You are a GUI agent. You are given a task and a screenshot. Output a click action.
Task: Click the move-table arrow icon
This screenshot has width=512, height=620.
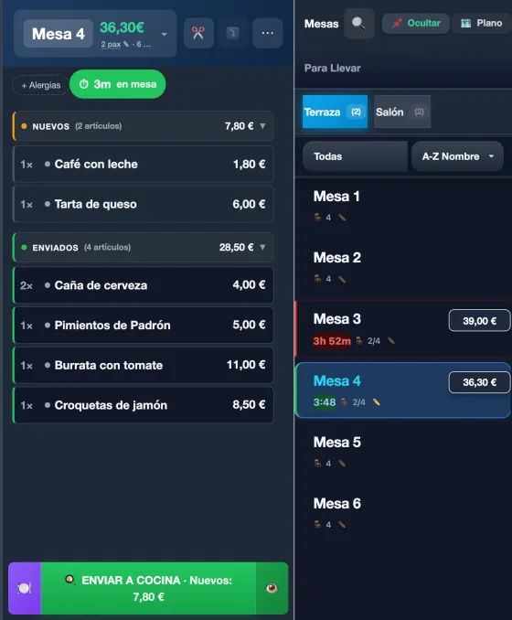tap(233, 33)
